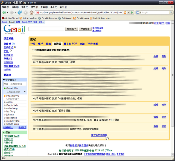Click the contact search and invite field
This screenshot has height=161, width=175.
(15, 84)
